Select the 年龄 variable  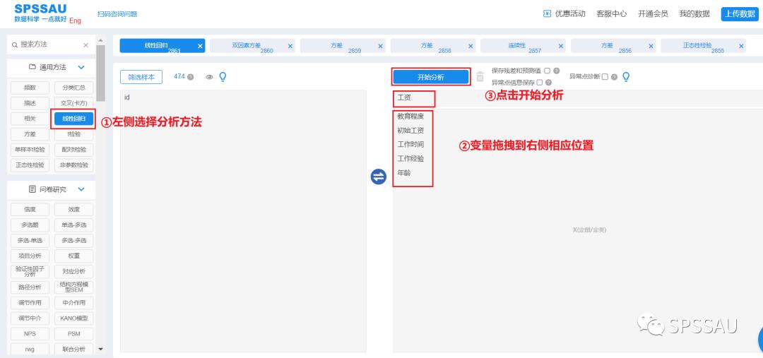pos(404,173)
